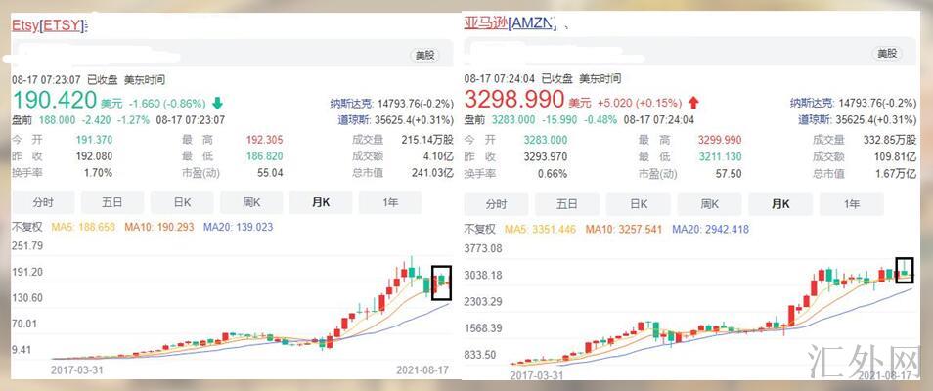
Task: Open the 不复权 option in the Etsy chart
Action: (x=27, y=227)
